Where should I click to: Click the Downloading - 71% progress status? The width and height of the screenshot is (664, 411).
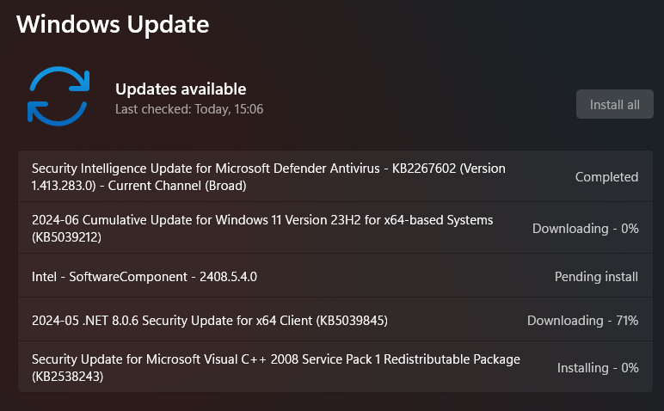[582, 321]
